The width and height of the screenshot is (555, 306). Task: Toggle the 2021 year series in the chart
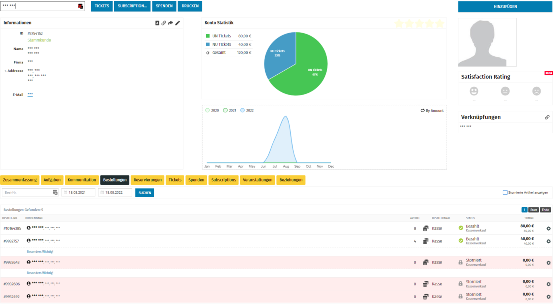point(225,110)
